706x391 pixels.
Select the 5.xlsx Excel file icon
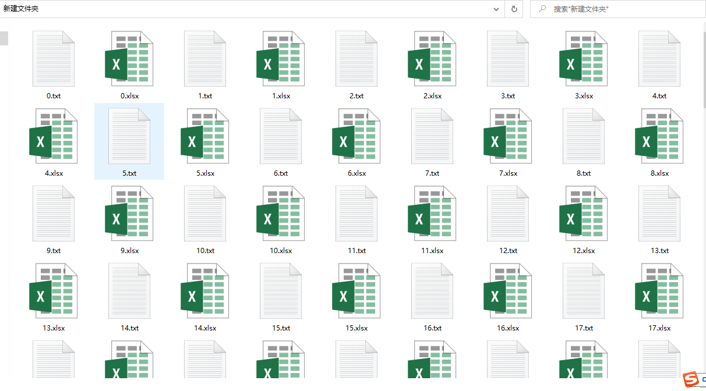pos(205,135)
